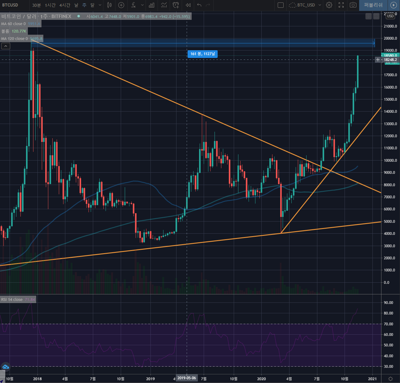
Task: Undo the last chart action
Action: (x=199, y=5)
